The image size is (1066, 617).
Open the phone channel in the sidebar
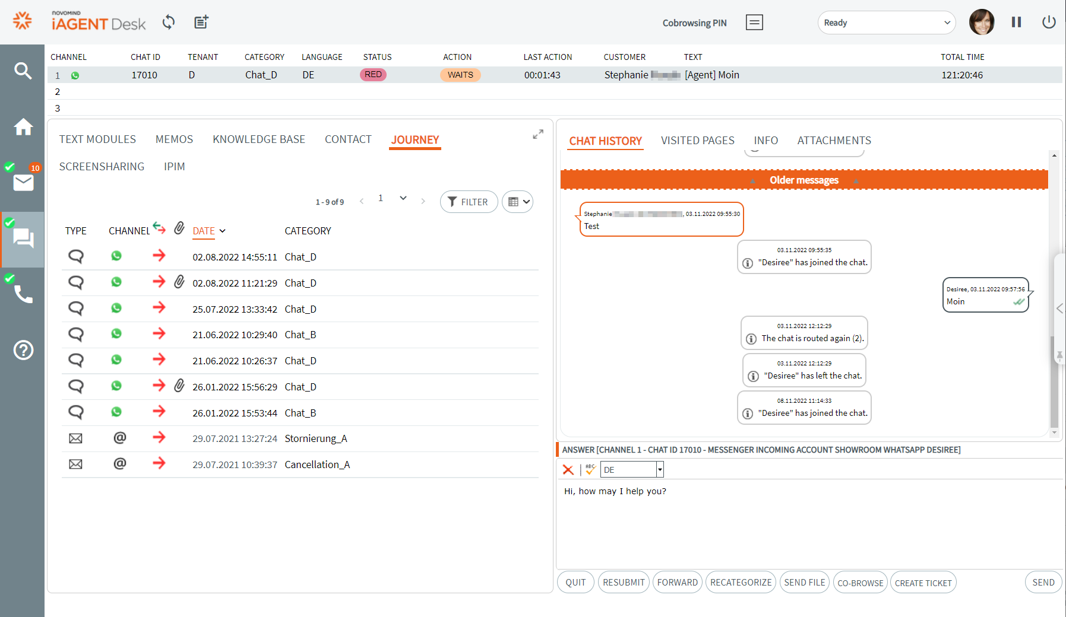click(x=23, y=294)
